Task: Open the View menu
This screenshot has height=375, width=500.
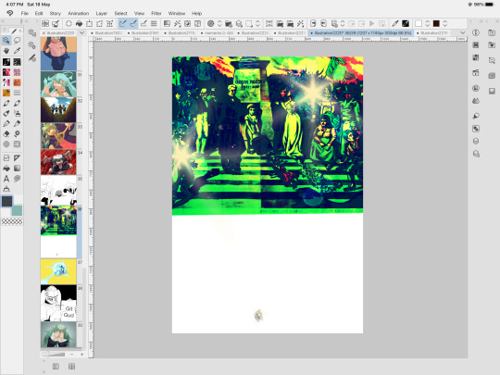Action: 139,13
